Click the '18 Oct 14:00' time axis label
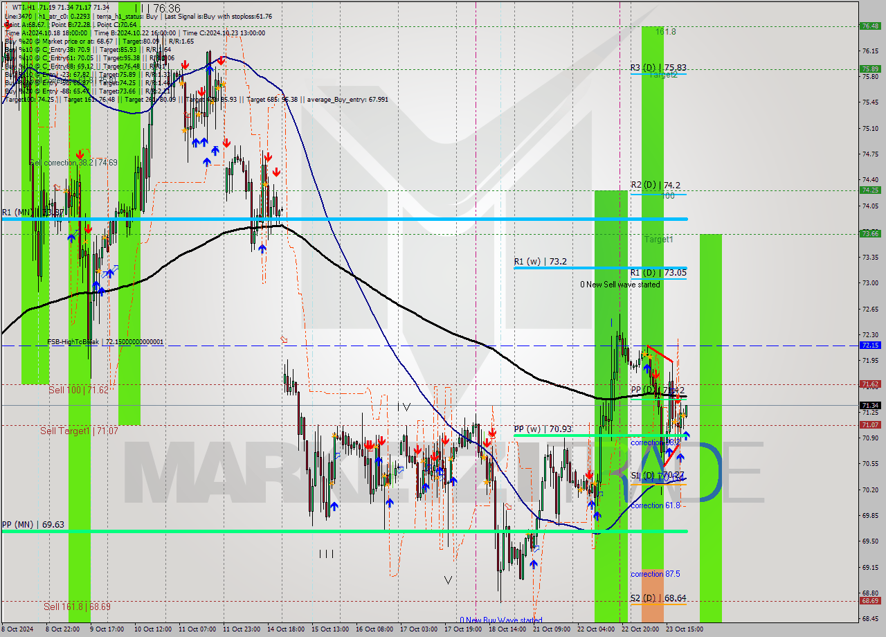886x637 pixels. (x=507, y=629)
